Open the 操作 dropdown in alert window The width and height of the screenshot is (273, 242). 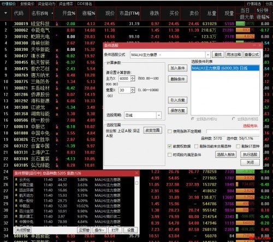click(99, 230)
